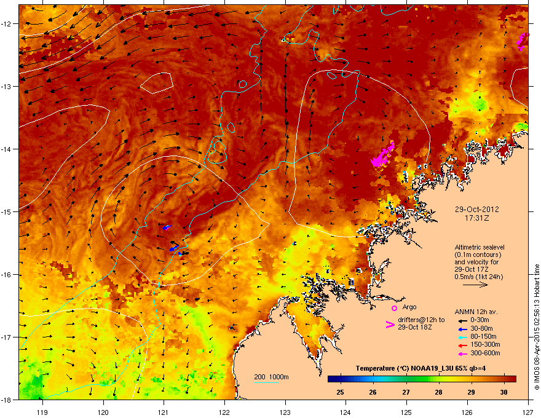
Task: Click the magenta drifters chevron legend symbol
Action: [390, 324]
